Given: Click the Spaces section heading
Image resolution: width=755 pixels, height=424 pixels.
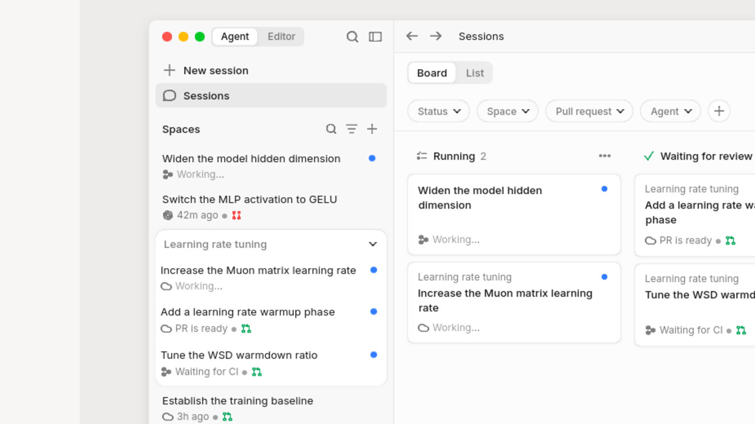Looking at the screenshot, I should pos(181,129).
